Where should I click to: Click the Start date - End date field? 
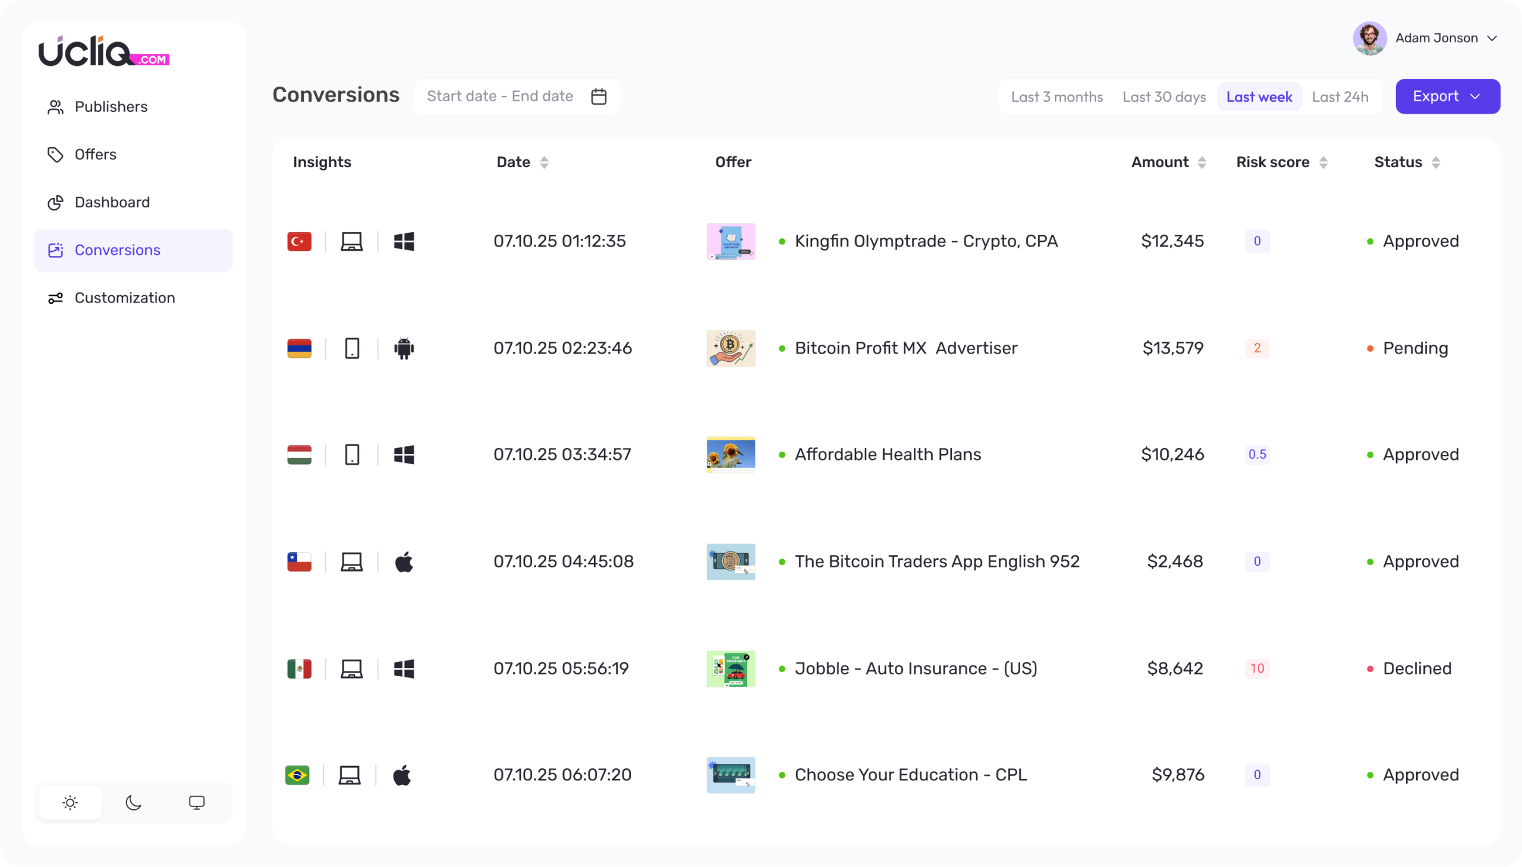(x=500, y=96)
